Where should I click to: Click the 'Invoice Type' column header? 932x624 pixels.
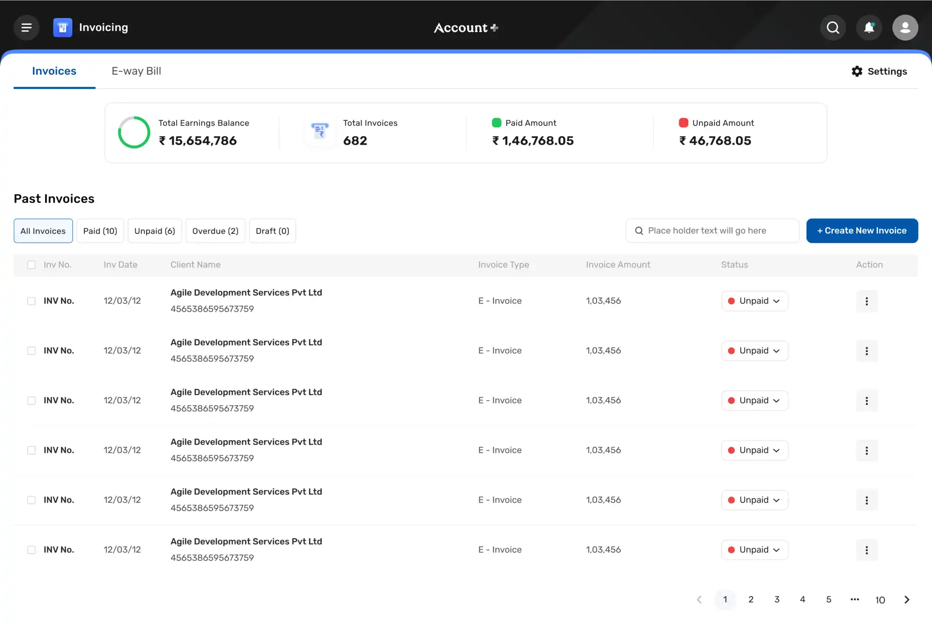(x=503, y=265)
